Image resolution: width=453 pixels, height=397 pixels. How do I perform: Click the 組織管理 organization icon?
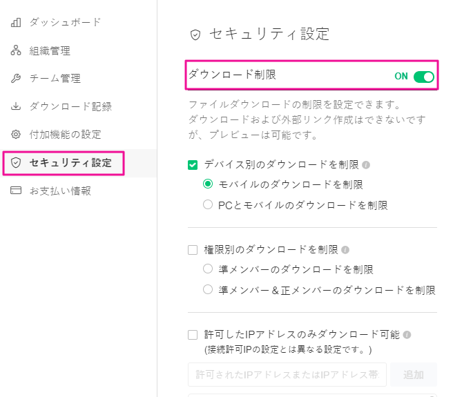16,50
